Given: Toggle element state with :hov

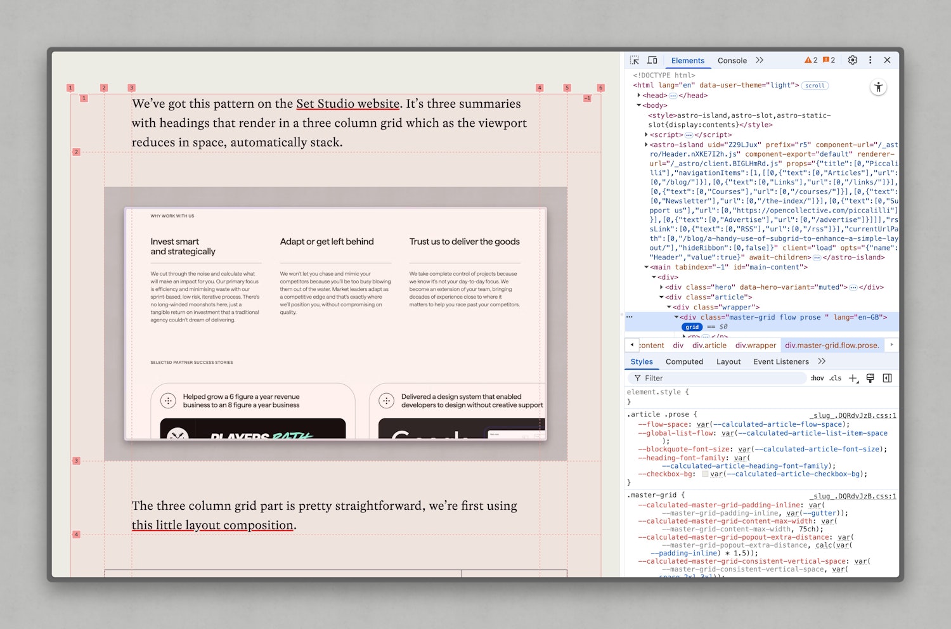Looking at the screenshot, I should click(818, 378).
